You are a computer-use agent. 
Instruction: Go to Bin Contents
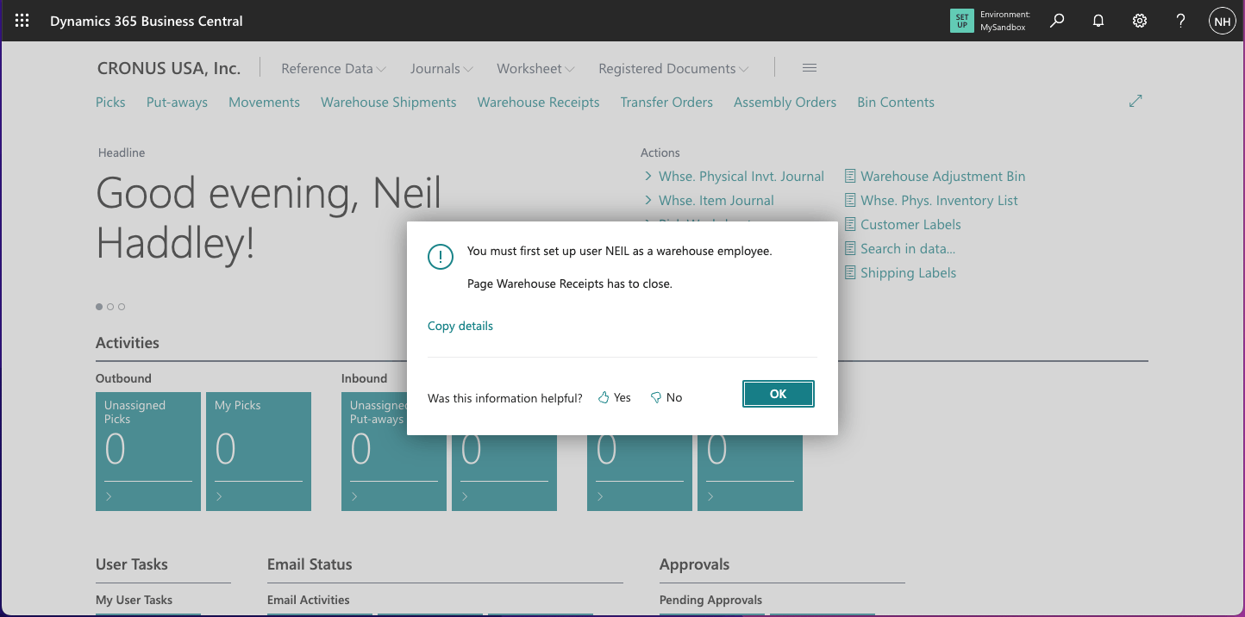click(x=895, y=102)
